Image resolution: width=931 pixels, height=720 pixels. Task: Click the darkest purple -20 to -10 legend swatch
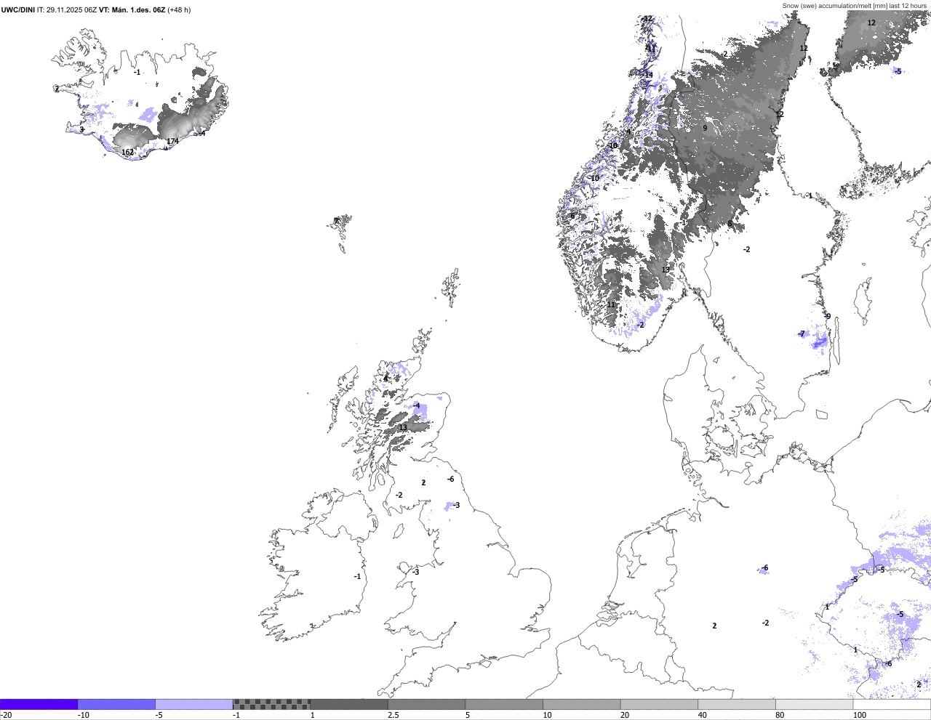tap(39, 704)
